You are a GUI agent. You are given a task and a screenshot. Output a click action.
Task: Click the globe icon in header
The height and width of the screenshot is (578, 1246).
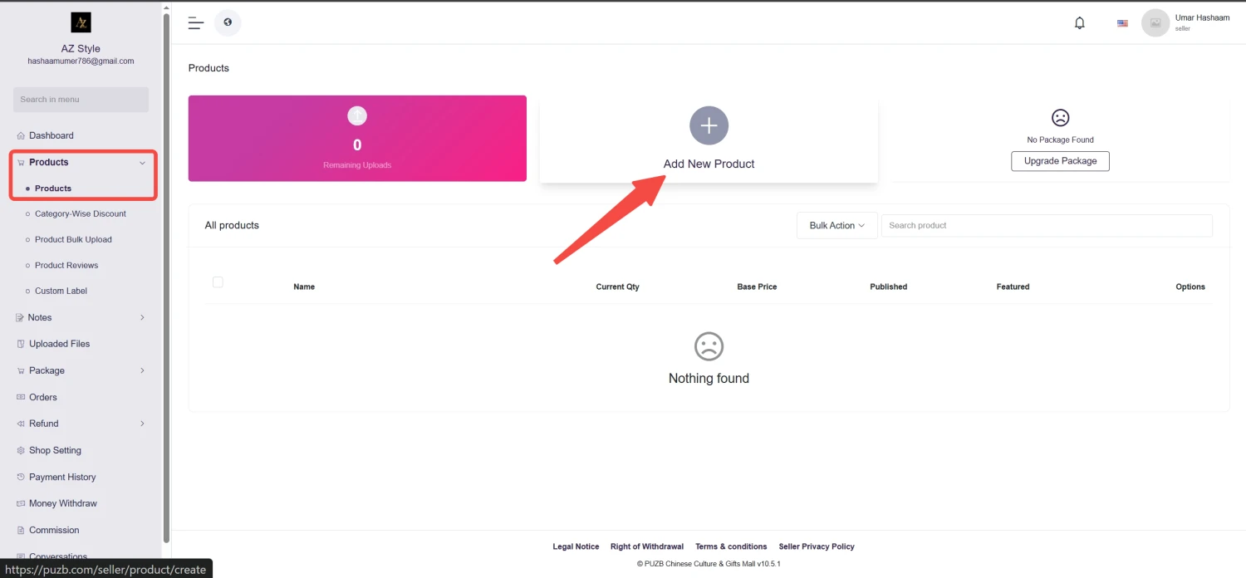(x=228, y=22)
